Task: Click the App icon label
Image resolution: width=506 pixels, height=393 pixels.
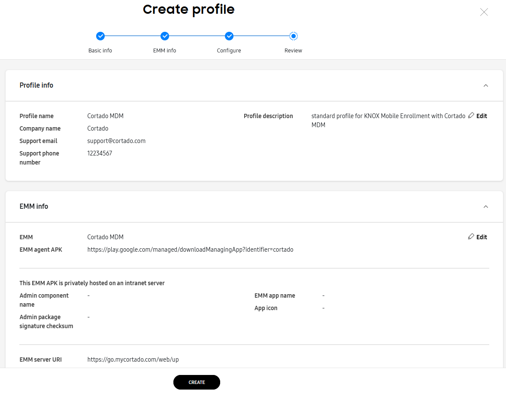Action: pos(266,308)
